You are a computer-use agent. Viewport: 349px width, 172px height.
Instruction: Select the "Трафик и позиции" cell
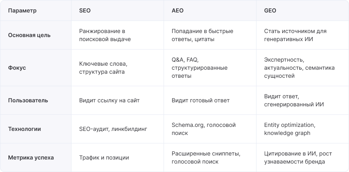pos(104,157)
